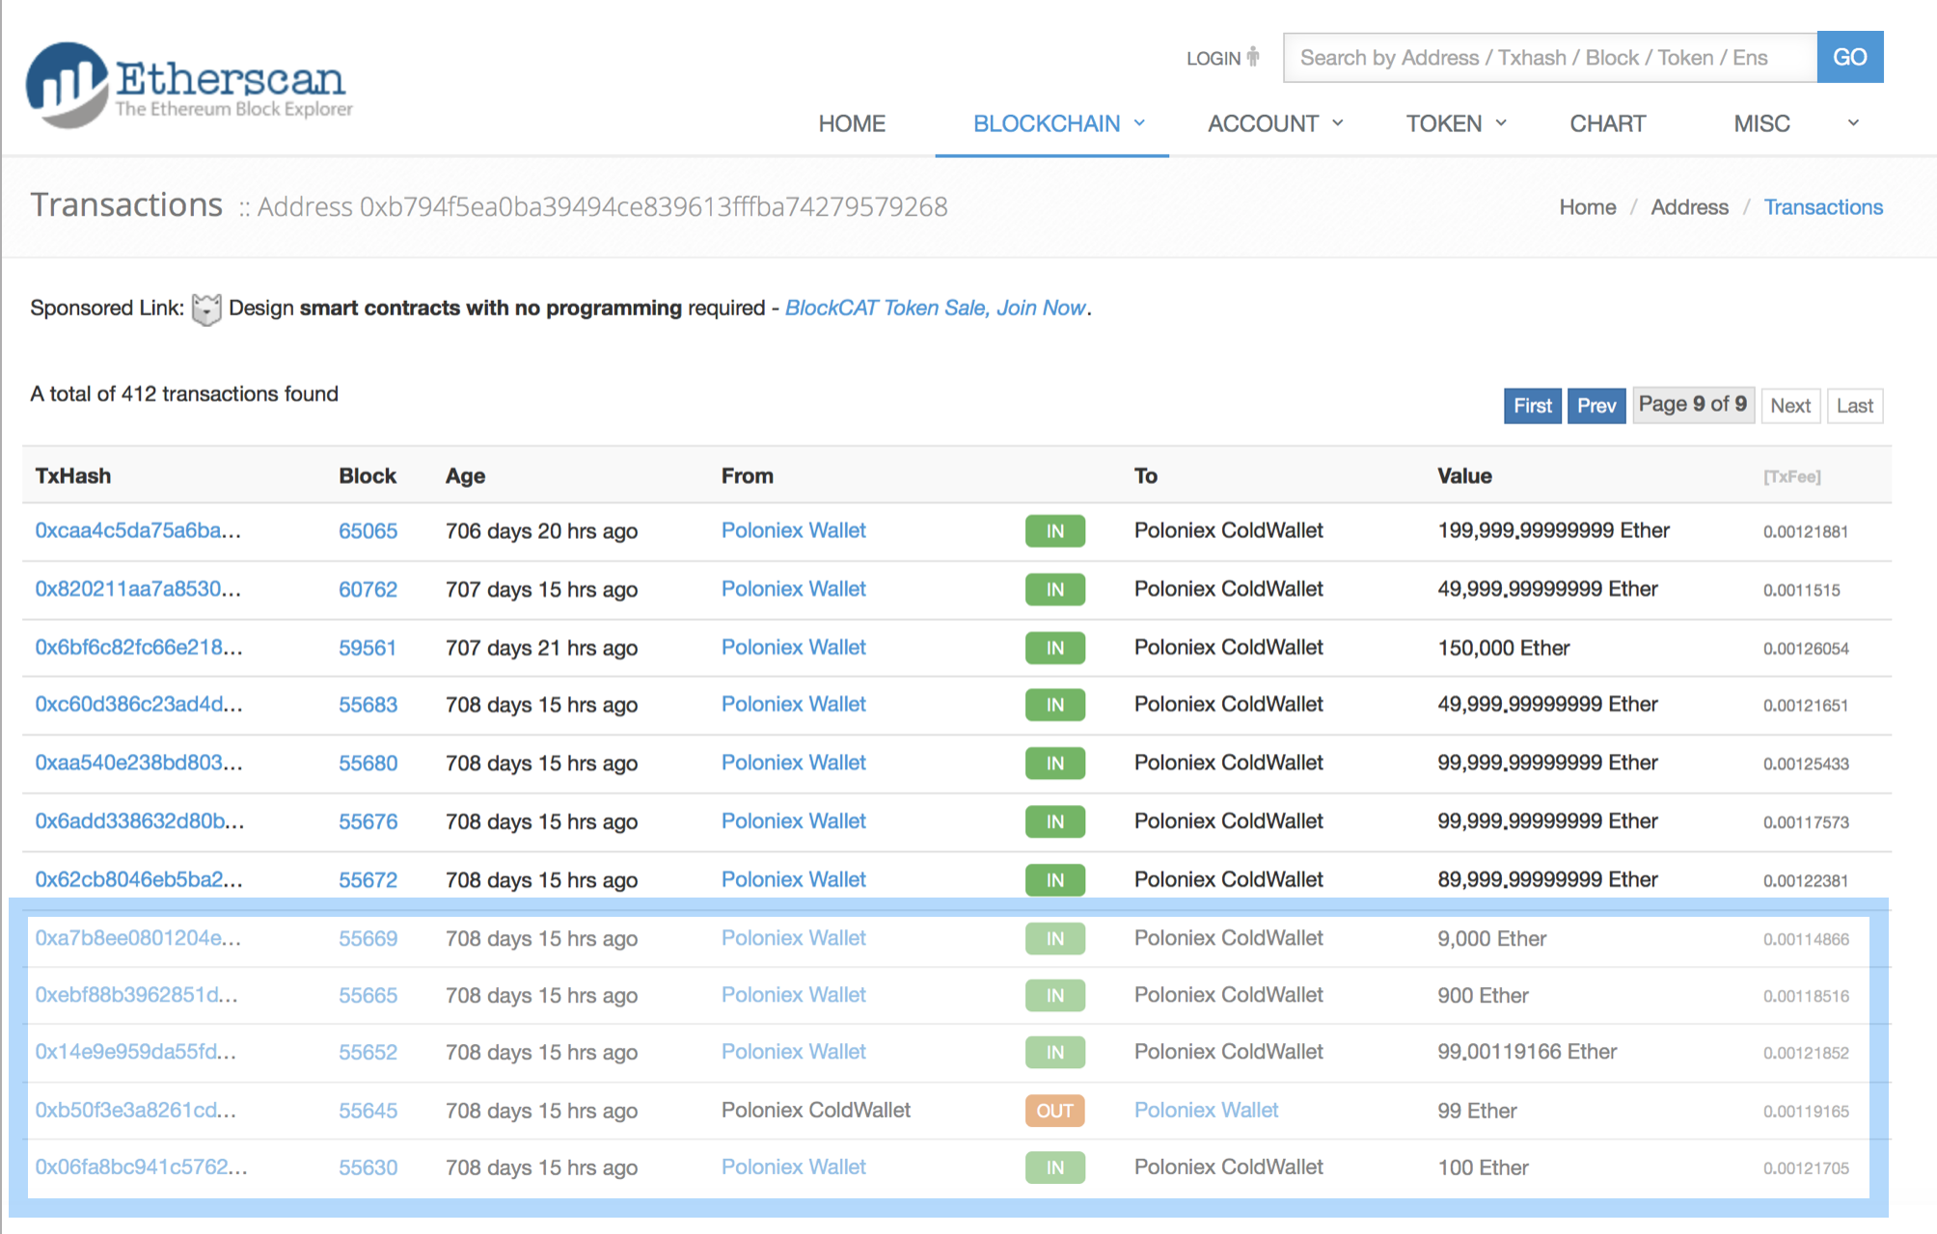Click the Home breadcrumb link
This screenshot has width=1937, height=1234.
click(1588, 207)
